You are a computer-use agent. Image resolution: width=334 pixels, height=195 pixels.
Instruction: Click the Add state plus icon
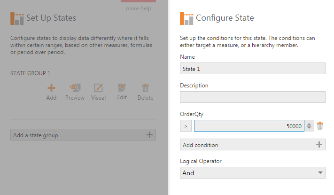[x=51, y=88]
